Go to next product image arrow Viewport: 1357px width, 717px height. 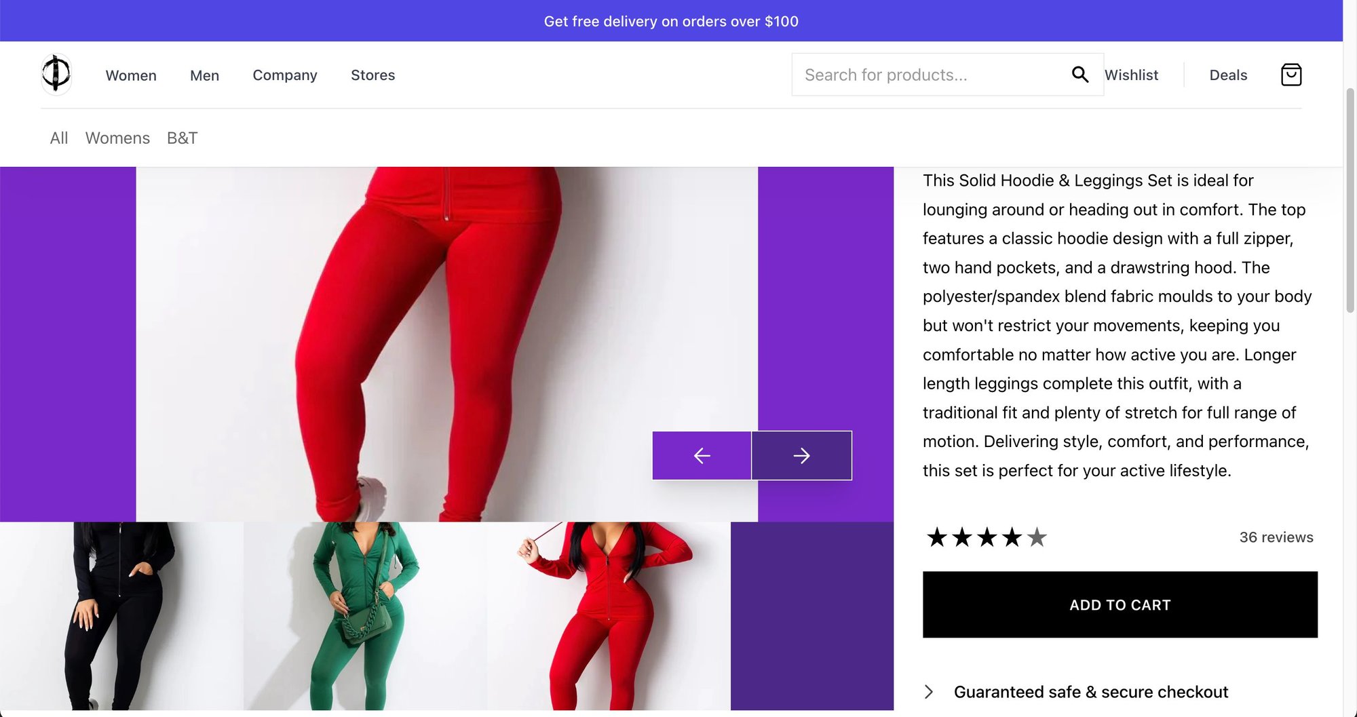(x=801, y=456)
